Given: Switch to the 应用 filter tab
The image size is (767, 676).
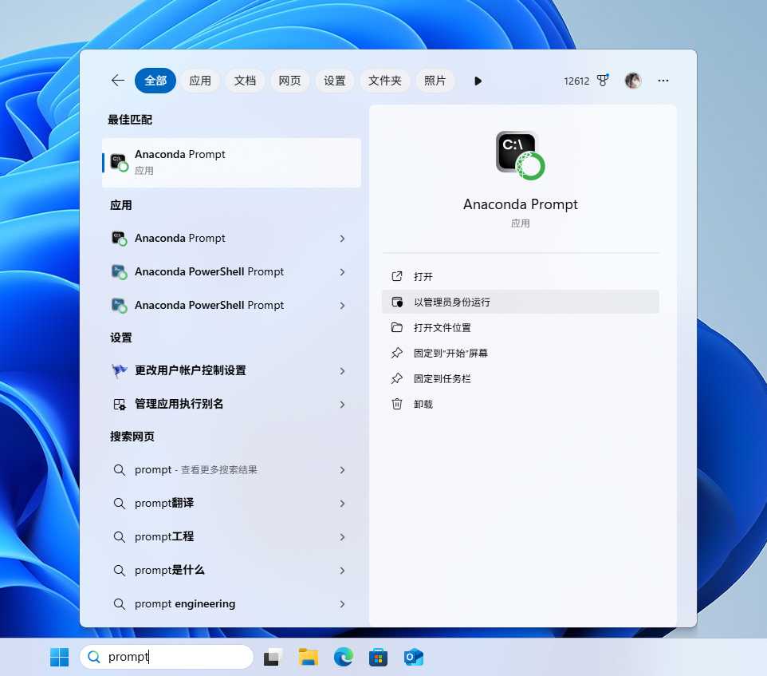Looking at the screenshot, I should point(200,81).
